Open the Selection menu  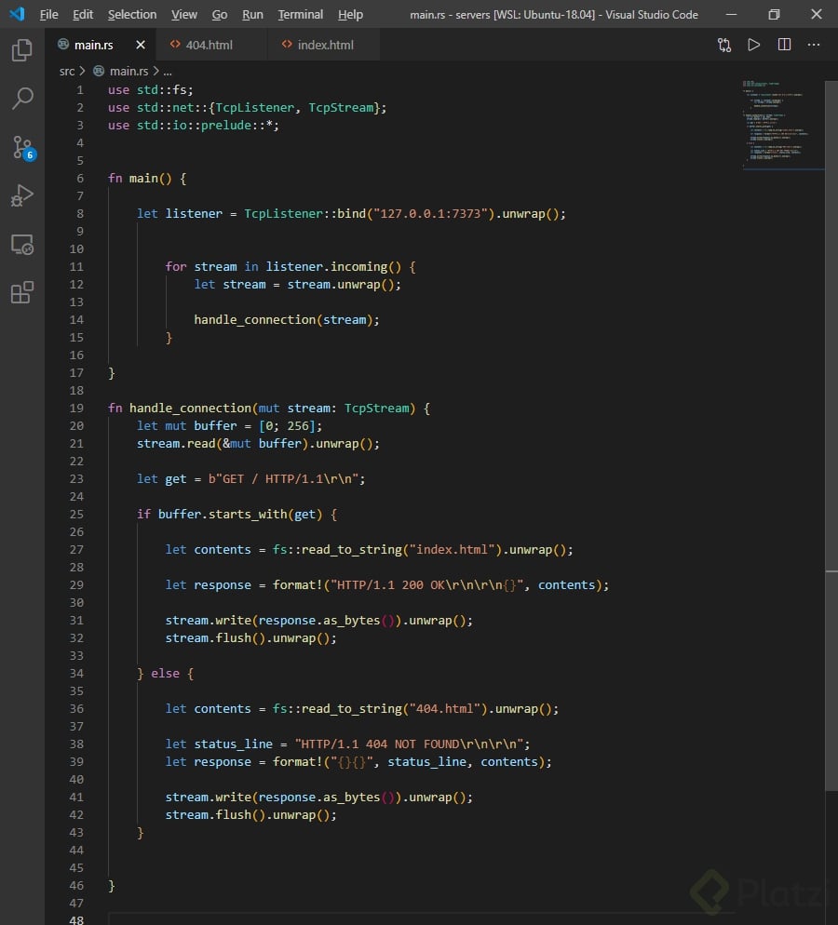132,15
